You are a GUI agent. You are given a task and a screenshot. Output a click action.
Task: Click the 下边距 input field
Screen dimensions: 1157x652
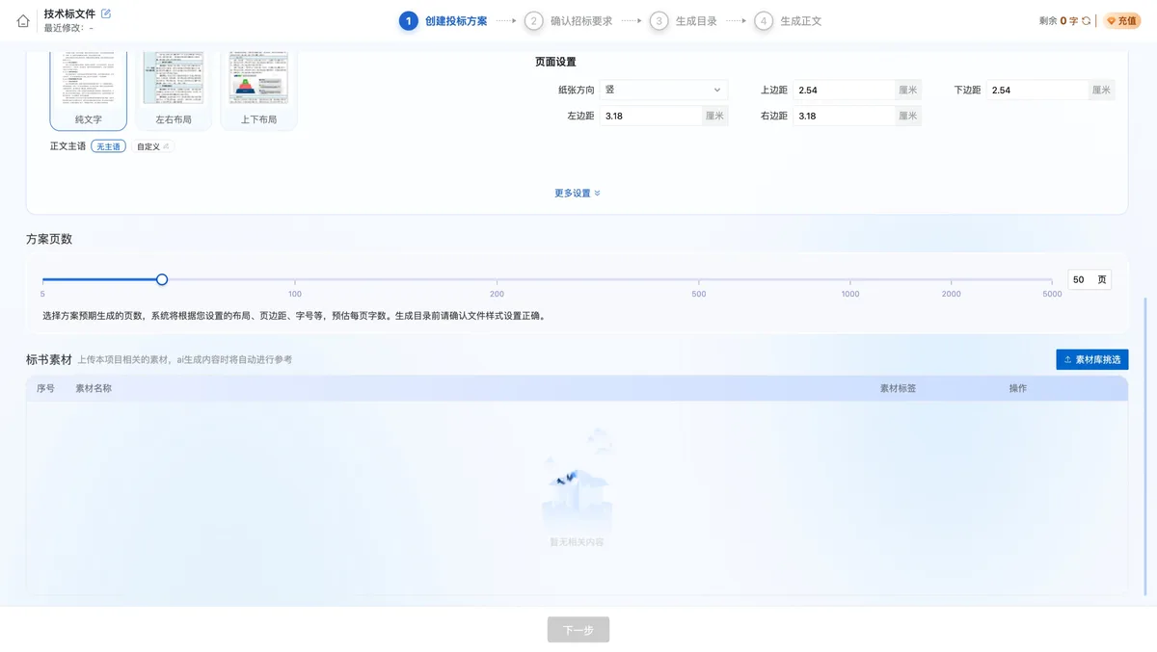1037,90
